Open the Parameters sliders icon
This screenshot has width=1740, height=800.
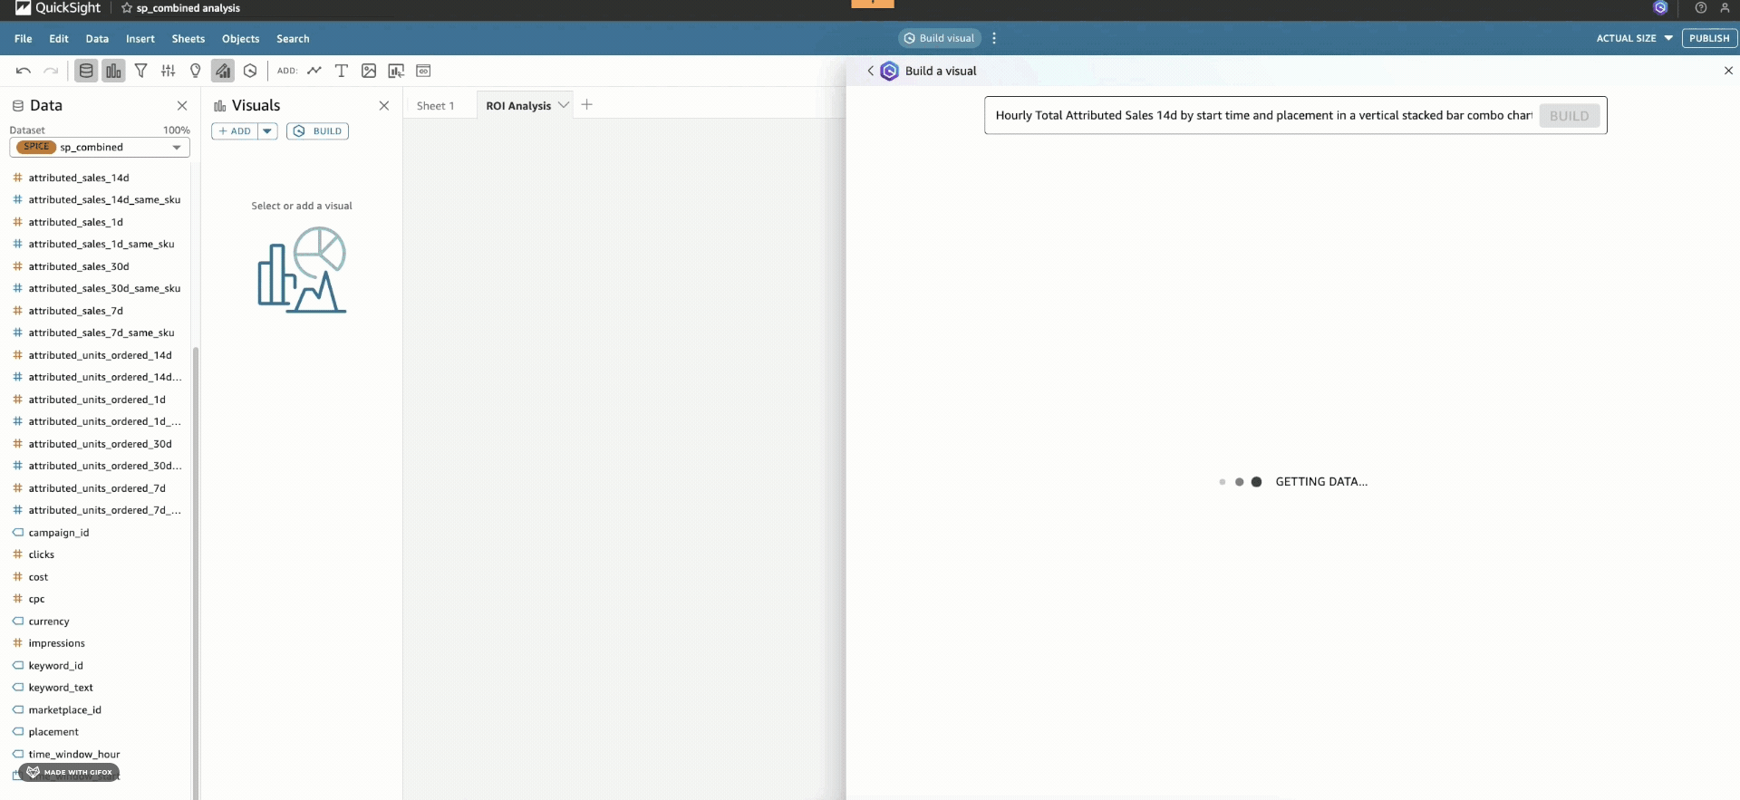pos(169,71)
